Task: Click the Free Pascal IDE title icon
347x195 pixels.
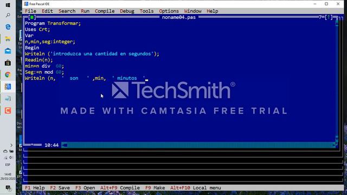Action: [26, 4]
